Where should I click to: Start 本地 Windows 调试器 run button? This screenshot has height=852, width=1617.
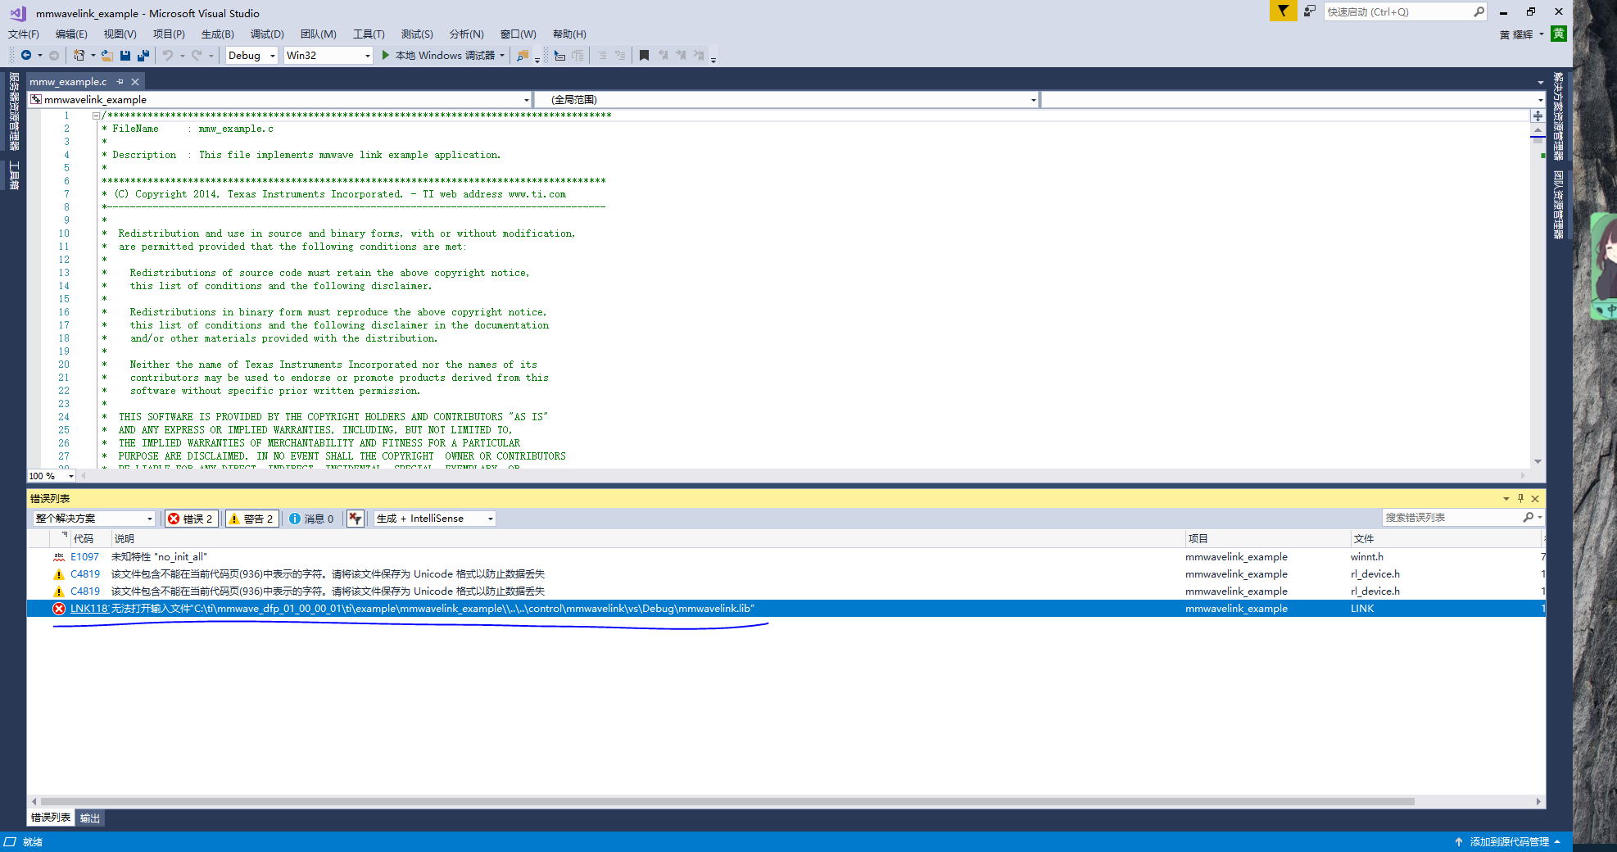tap(443, 56)
